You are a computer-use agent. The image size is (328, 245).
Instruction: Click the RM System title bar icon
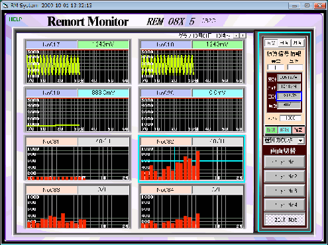pos(5,5)
